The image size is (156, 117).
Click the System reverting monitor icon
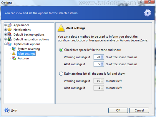pyautogui.click(x=14, y=49)
